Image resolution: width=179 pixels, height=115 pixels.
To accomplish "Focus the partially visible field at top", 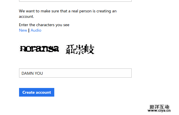I will tap(75, 1).
